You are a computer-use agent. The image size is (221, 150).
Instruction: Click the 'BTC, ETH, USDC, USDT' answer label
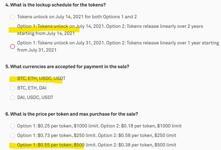[41, 78]
